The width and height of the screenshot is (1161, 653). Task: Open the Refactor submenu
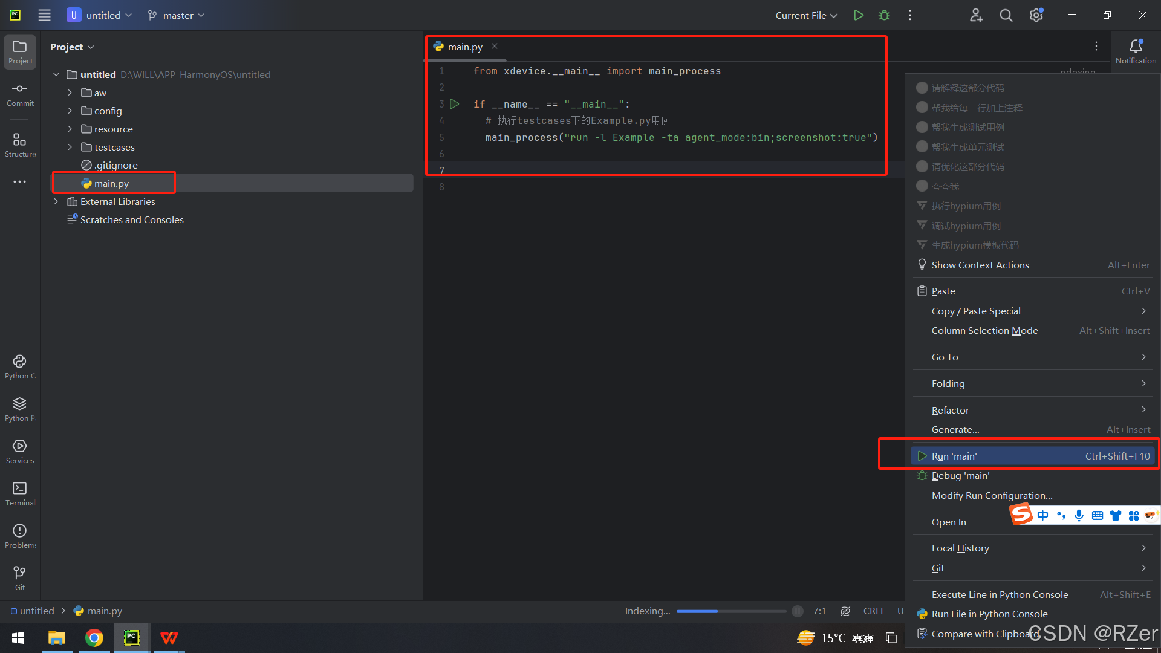[1032, 410]
